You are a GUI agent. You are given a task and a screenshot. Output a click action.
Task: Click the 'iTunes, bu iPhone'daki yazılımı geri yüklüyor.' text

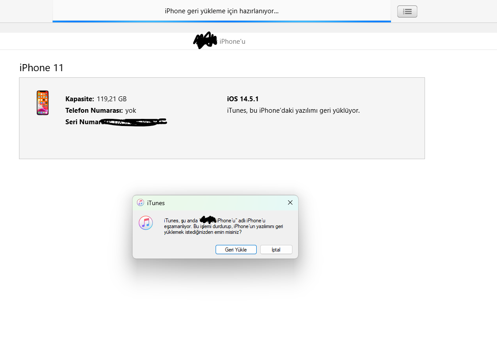[293, 111]
